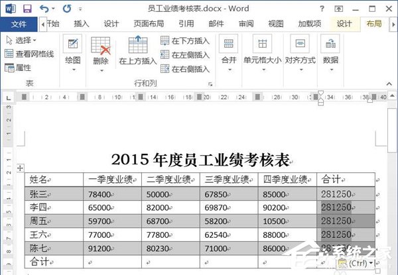Expand the 数据 data group
Image resolution: width=398 pixels, height=275 pixels.
330,53
